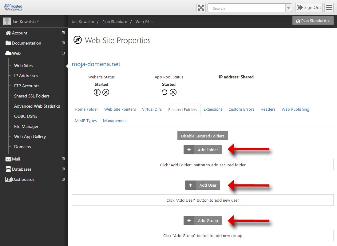Screen dimensions: 337x246
Task: Open the Jan Kowalski user menu
Action: (x=26, y=22)
